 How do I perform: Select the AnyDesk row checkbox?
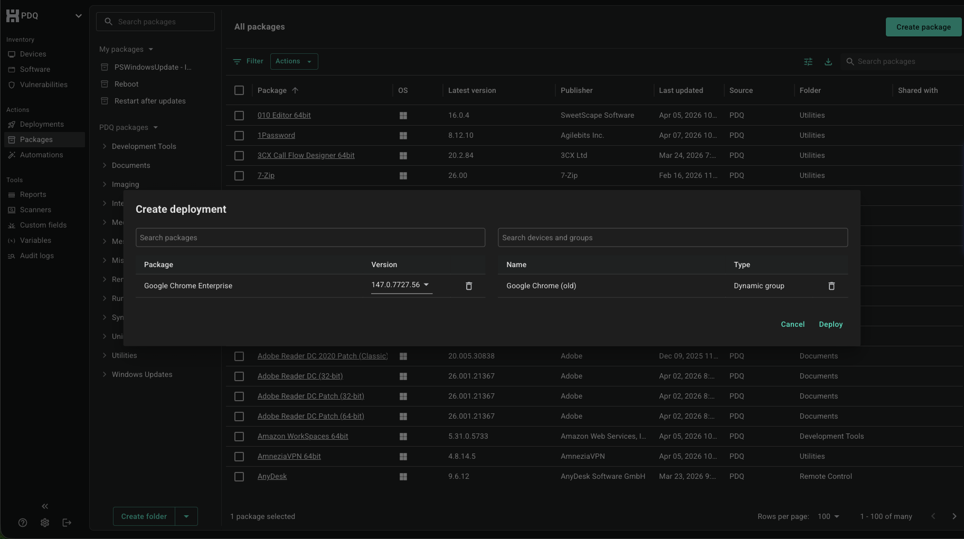(x=239, y=477)
